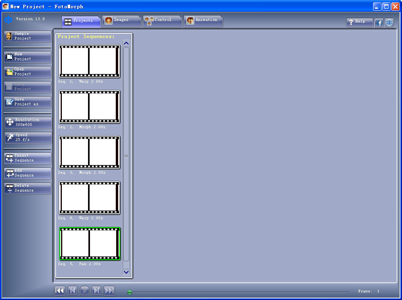The height and width of the screenshot is (300, 402).
Task: Click the 'Seq. 2, Morph 2.00s' label
Action: pos(82,127)
